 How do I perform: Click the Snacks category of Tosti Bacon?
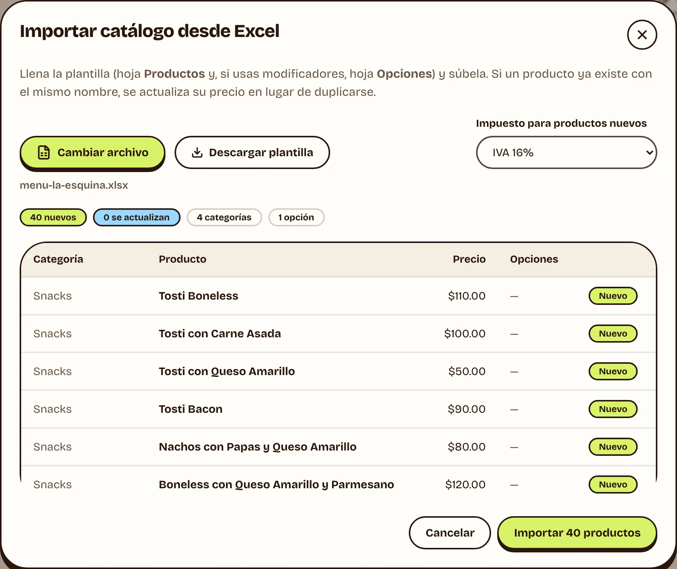coord(53,409)
